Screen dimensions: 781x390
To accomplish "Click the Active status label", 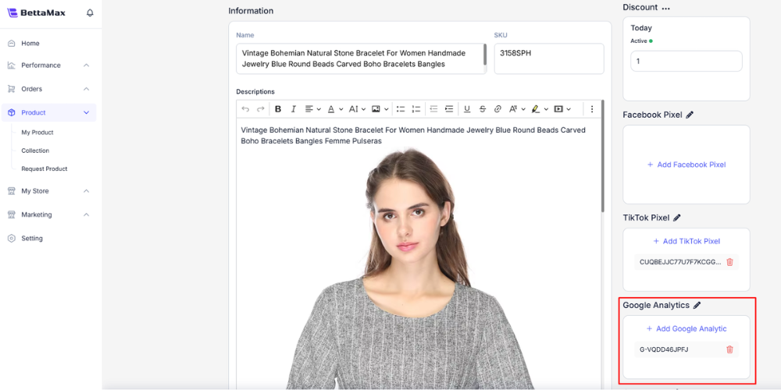I will pos(639,41).
